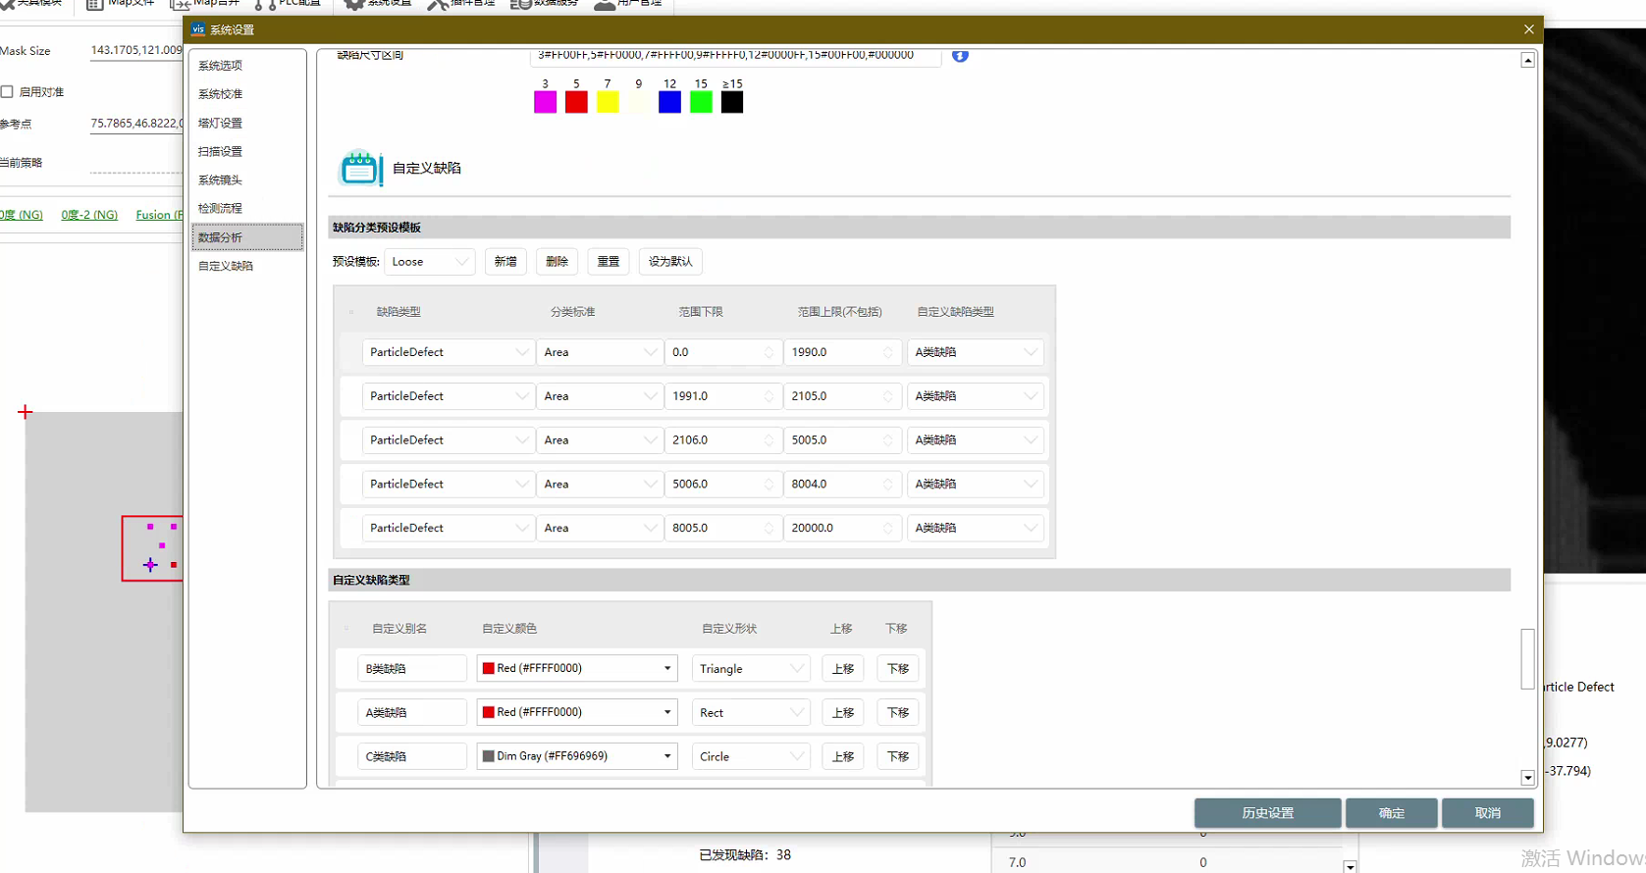Click the blue swatch labeled 12
The image size is (1646, 873).
(669, 102)
